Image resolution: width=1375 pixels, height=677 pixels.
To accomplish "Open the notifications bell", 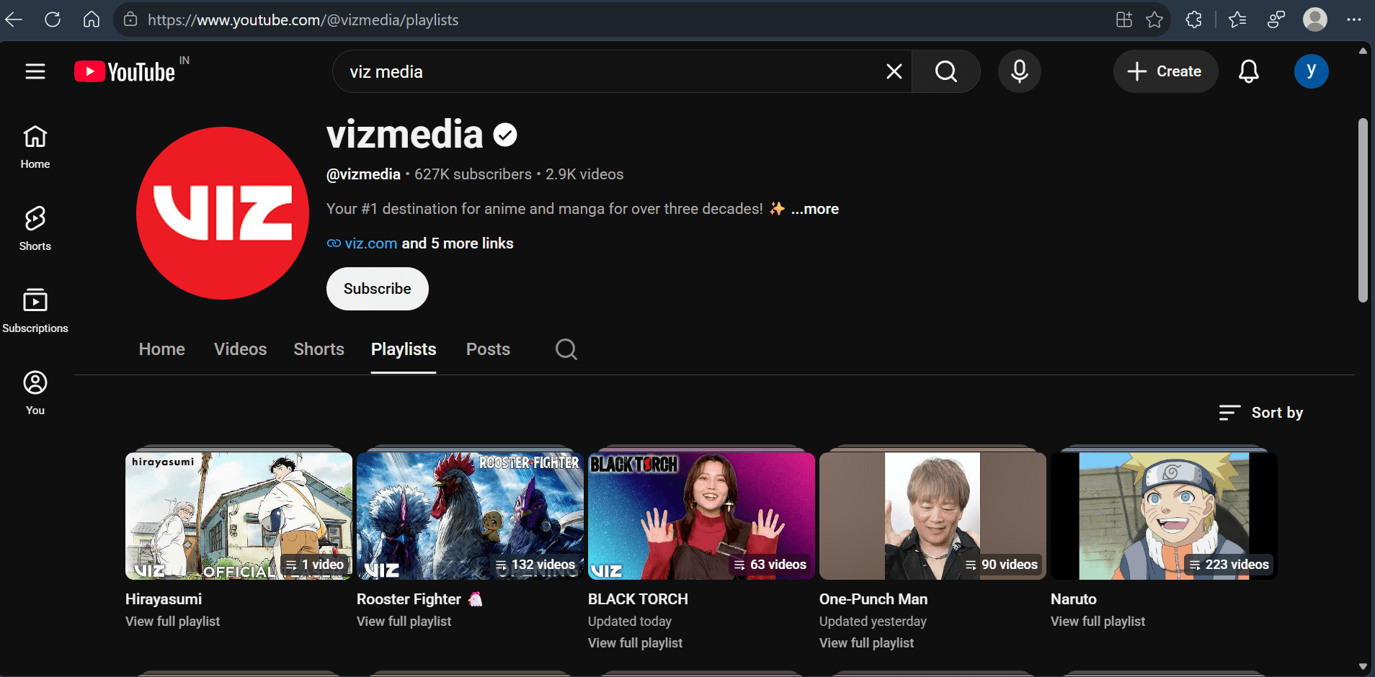I will 1248,71.
